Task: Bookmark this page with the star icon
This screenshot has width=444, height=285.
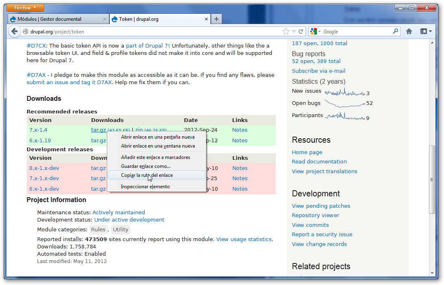Action: click(x=286, y=31)
